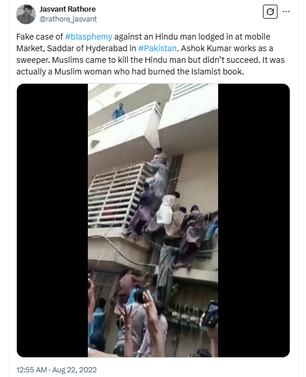
Task: Click the Aug 22, 2022 date
Action: click(x=74, y=370)
